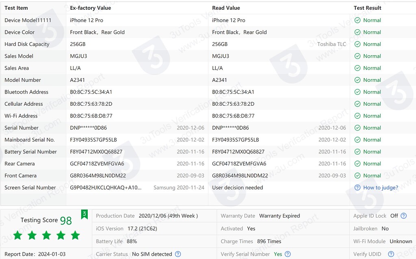Click the Rear Camera Normal check icon
This screenshot has height=259, width=416.
click(357, 163)
